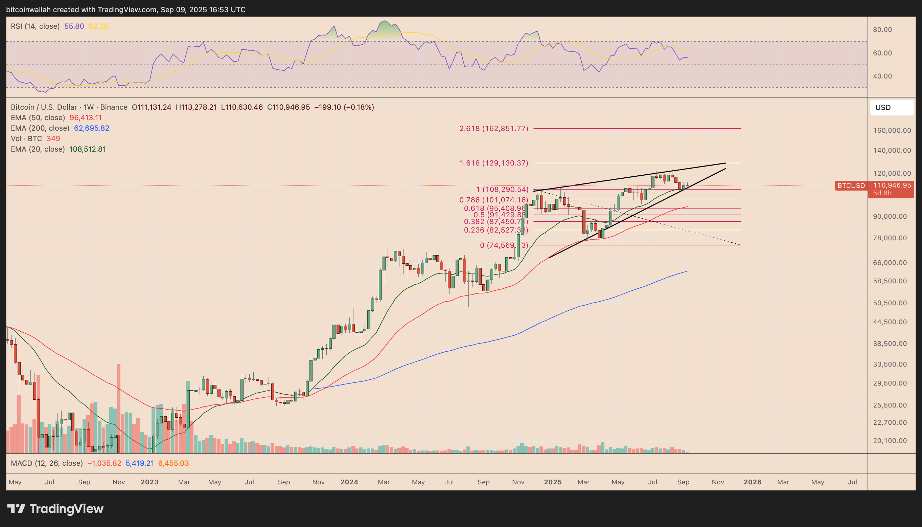Image resolution: width=922 pixels, height=527 pixels.
Task: Click the red 110,946.95 current price label
Action: 892,185
